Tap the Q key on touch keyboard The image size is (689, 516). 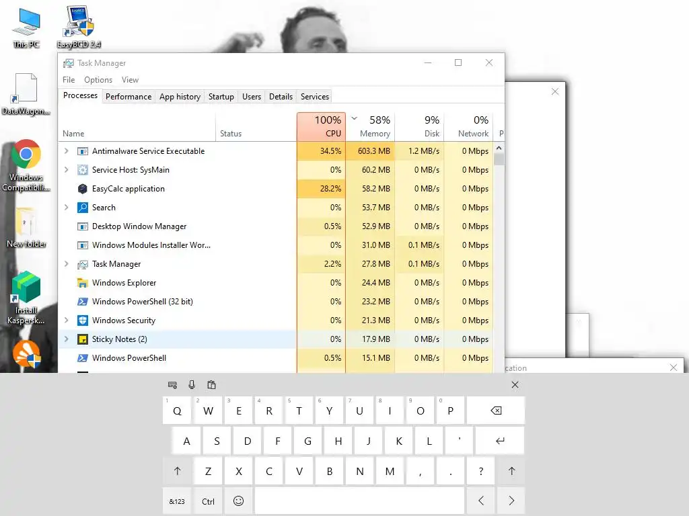[x=177, y=411]
